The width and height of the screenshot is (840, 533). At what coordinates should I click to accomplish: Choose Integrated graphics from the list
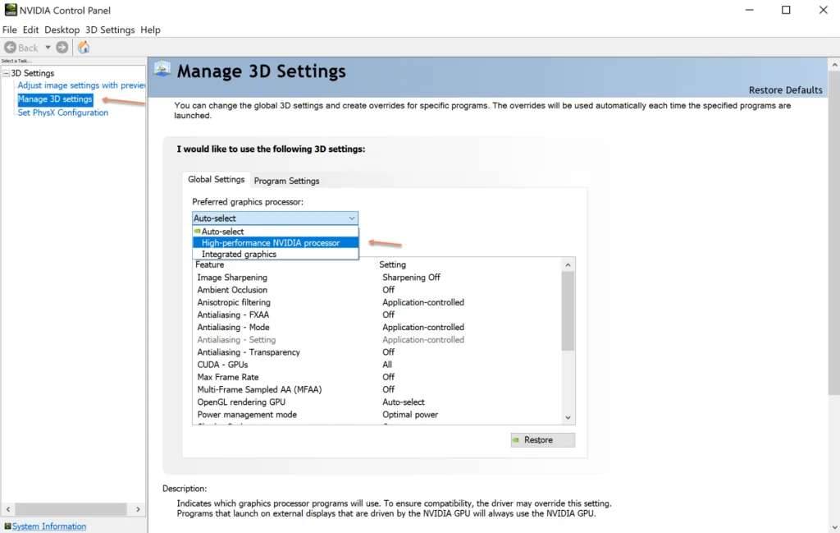click(x=239, y=255)
